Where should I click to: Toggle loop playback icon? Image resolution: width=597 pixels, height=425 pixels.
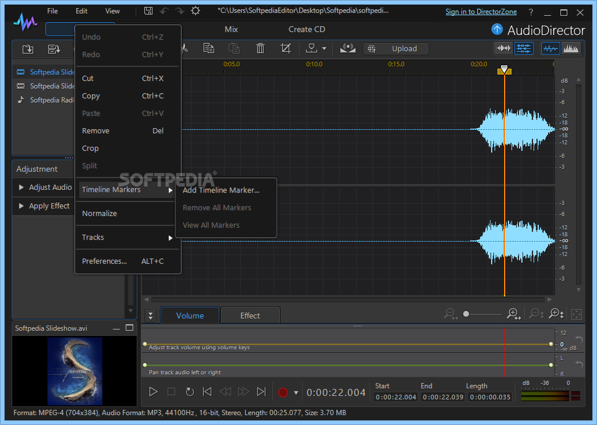[x=190, y=391]
